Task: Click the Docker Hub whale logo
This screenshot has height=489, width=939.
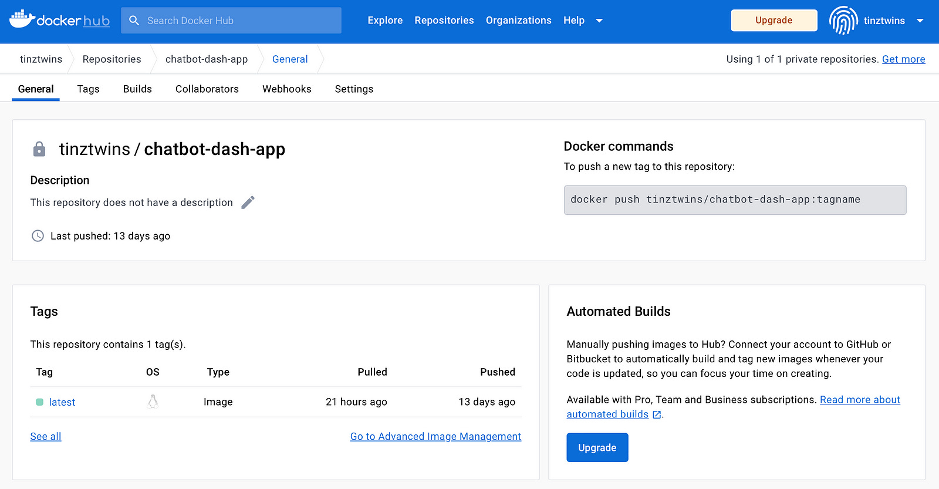Action: (x=59, y=19)
